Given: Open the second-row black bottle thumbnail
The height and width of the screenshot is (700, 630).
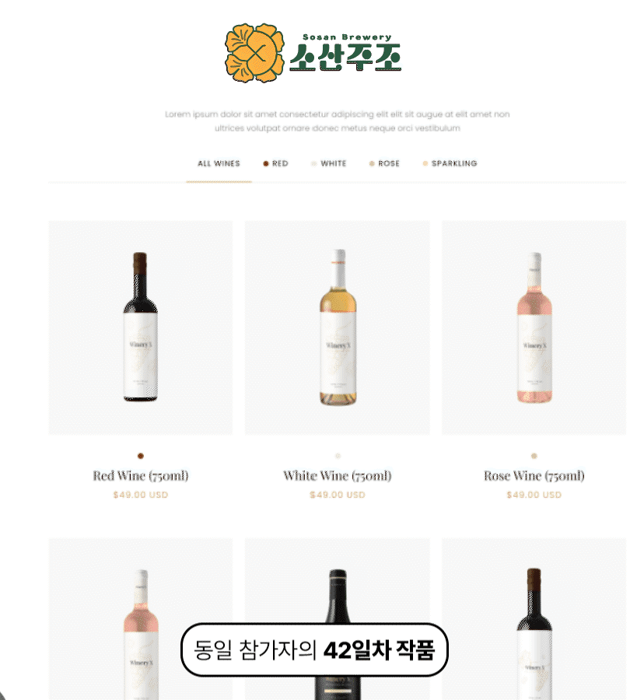Looking at the screenshot, I should click(x=338, y=619).
